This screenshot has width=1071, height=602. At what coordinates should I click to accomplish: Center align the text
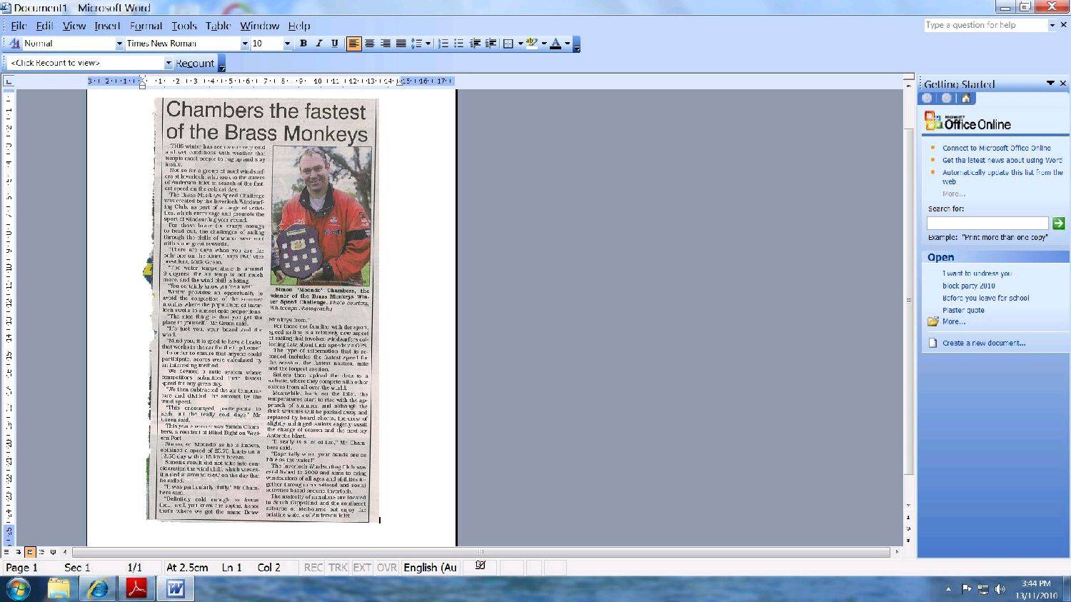pos(370,44)
